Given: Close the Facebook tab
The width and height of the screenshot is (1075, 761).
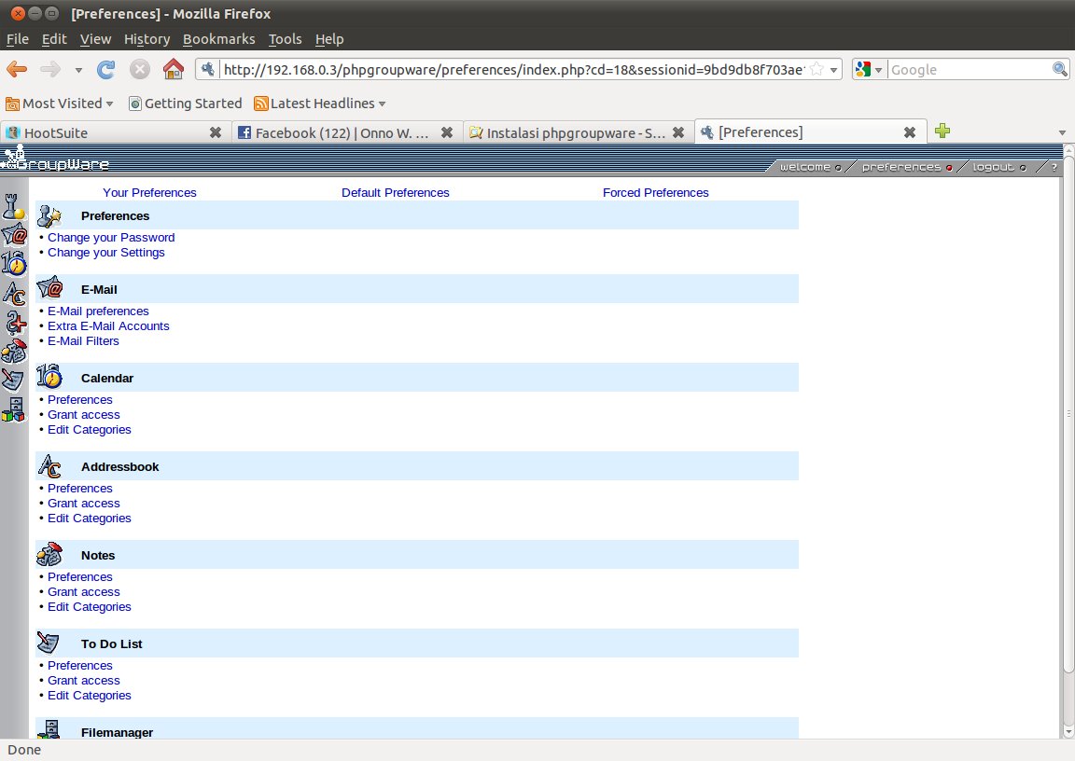Looking at the screenshot, I should point(446,132).
